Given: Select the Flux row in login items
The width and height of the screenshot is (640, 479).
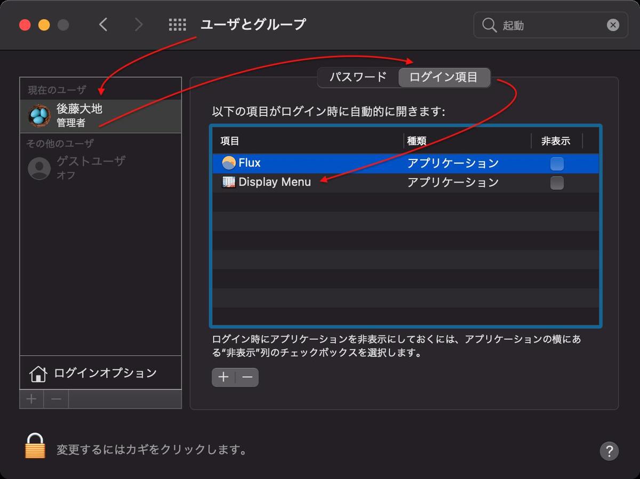Looking at the screenshot, I should pyautogui.click(x=406, y=163).
